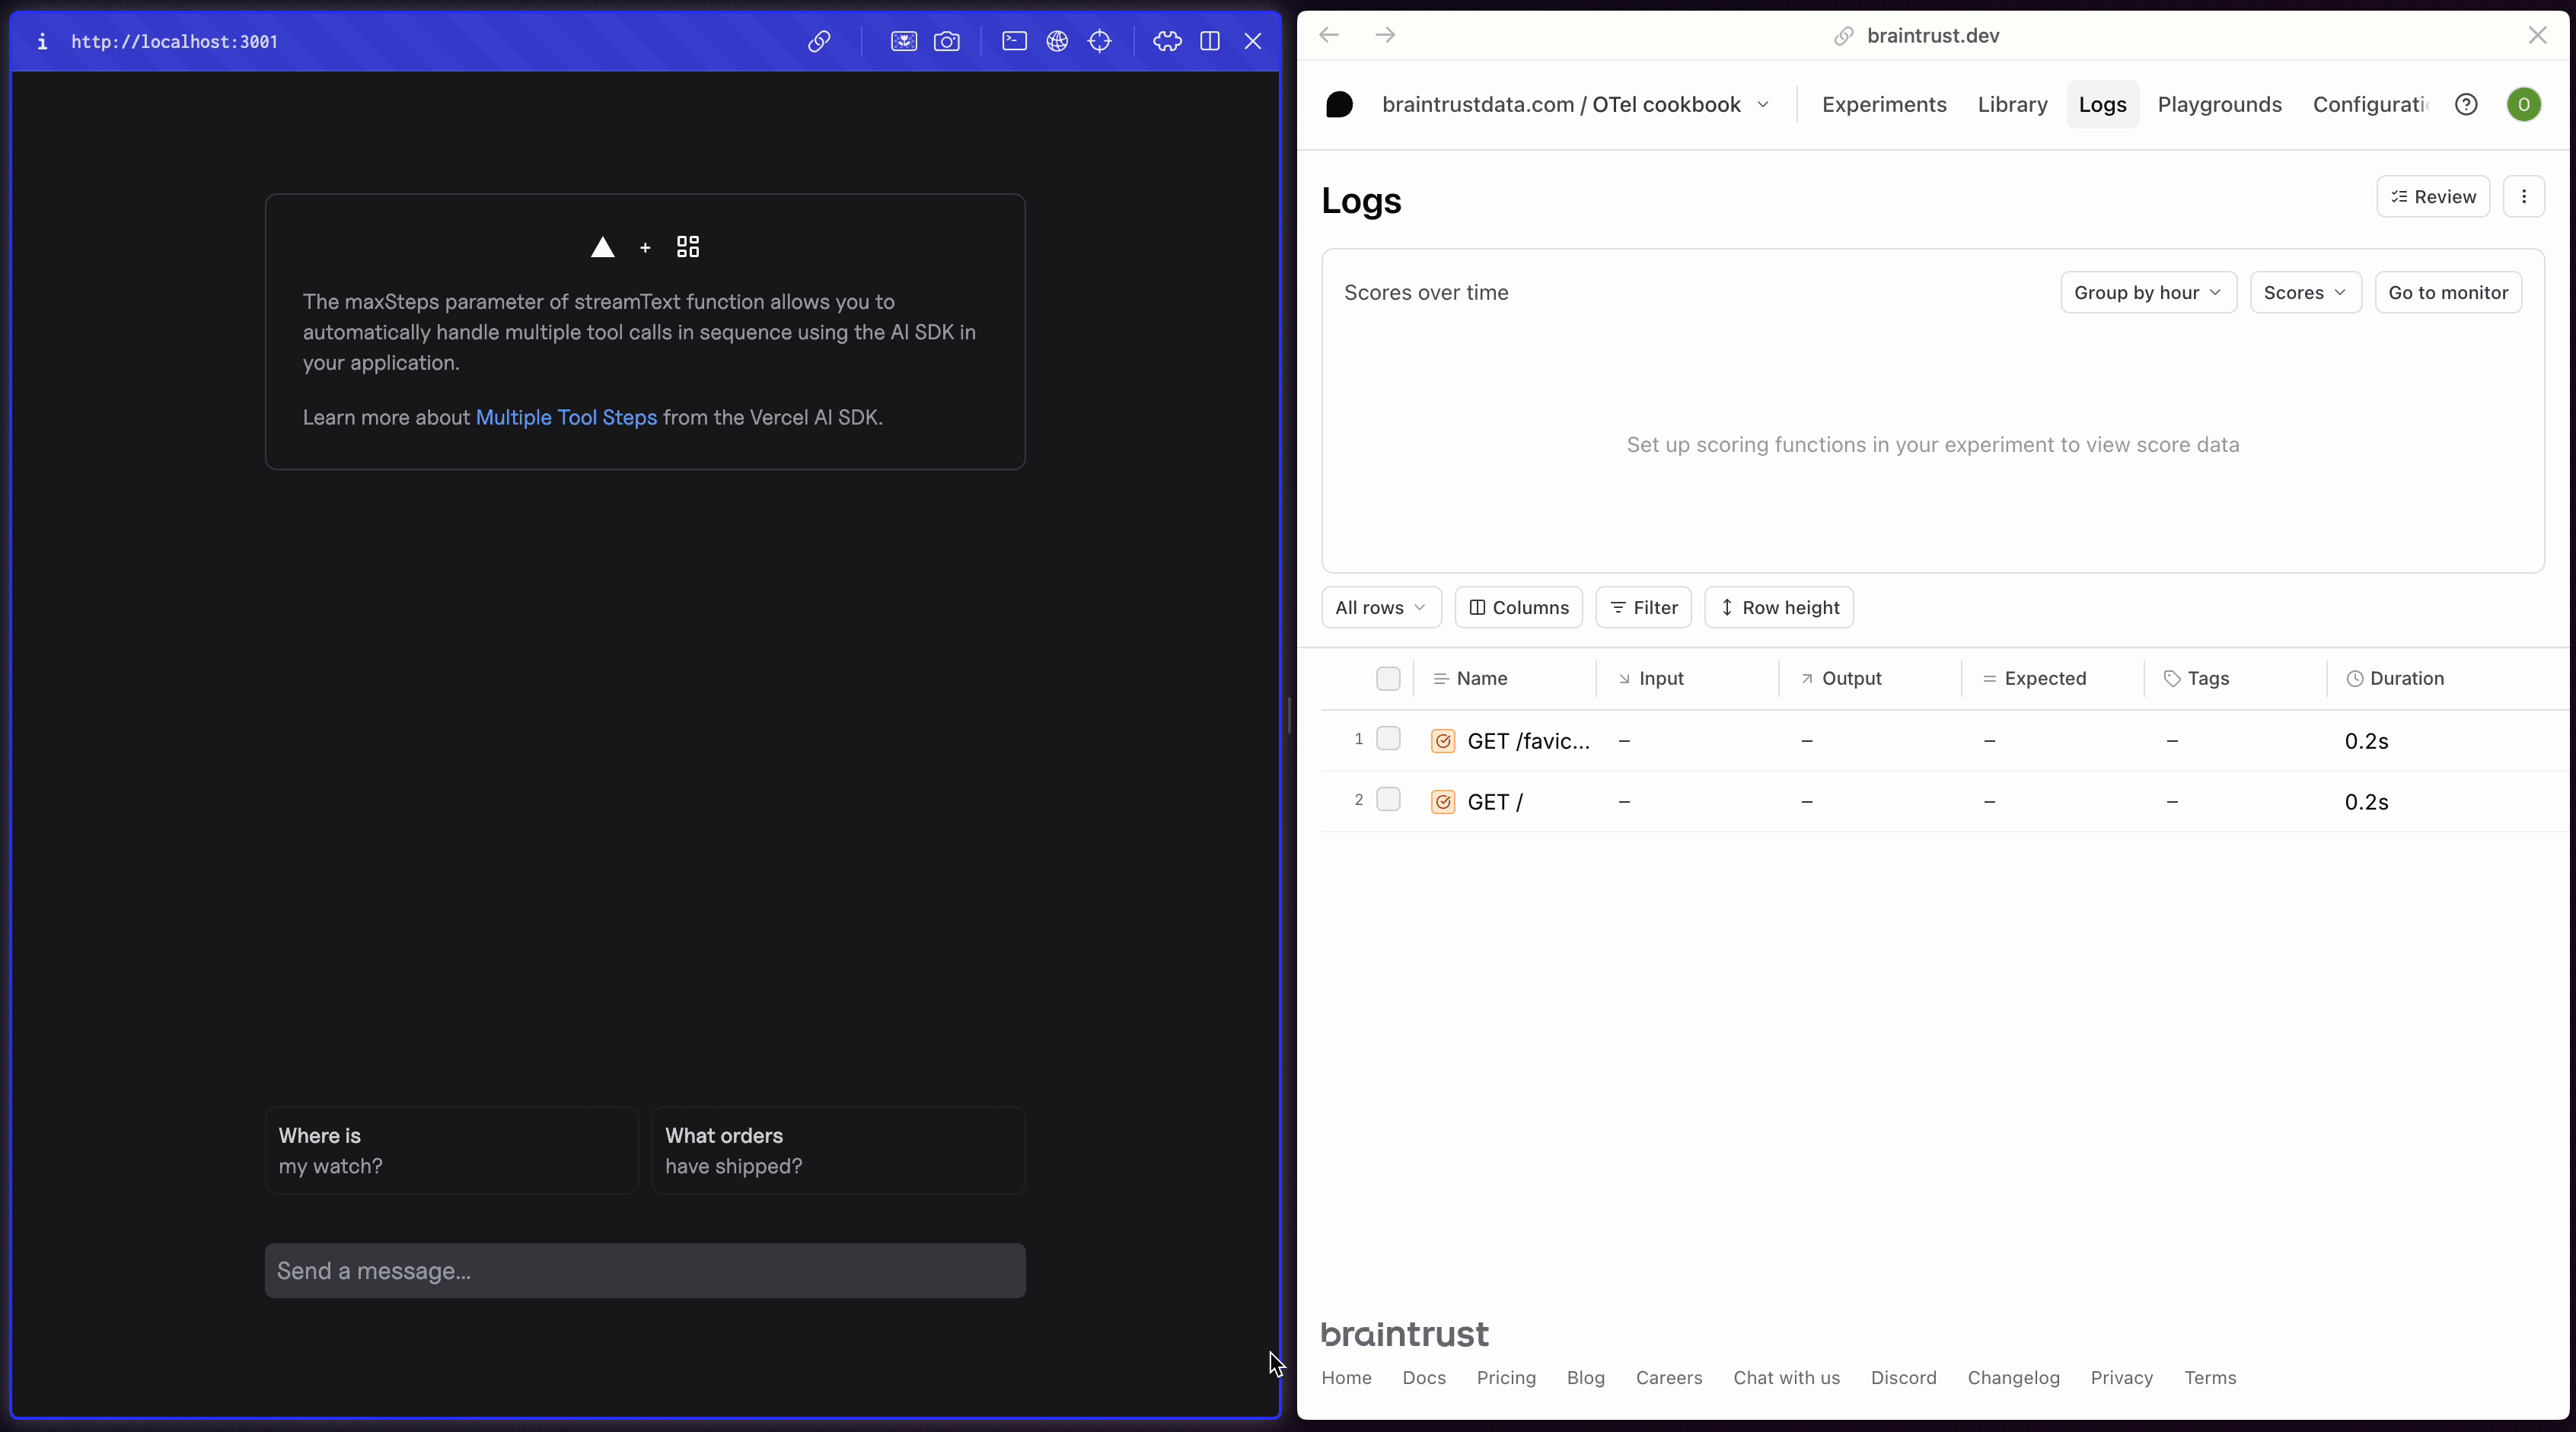Click the copy link icon in the toolbar

pyautogui.click(x=819, y=42)
